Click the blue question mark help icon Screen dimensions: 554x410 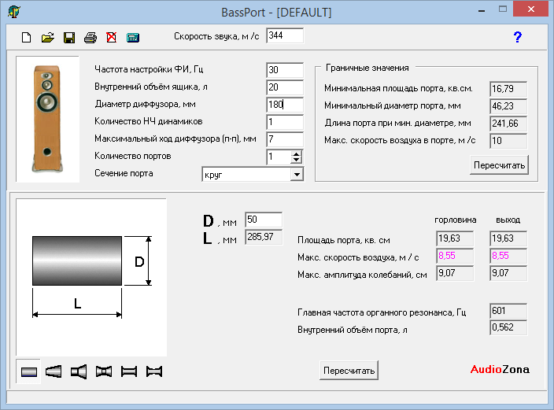[517, 37]
